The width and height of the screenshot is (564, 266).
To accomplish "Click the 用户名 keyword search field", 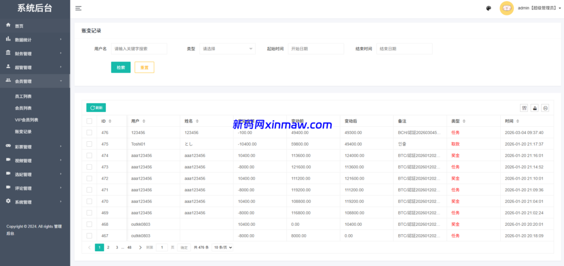I will (x=139, y=49).
